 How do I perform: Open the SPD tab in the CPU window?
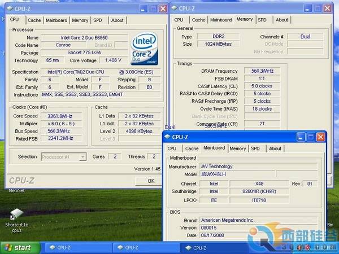(98, 20)
